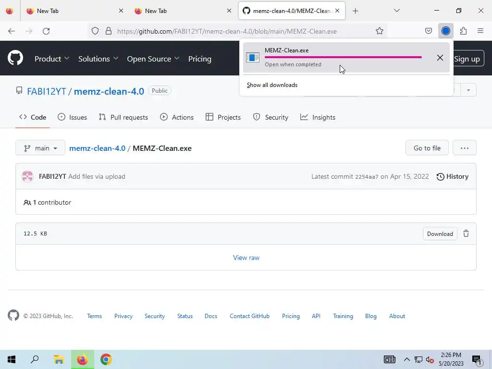The image size is (492, 369).
Task: Open a new browser tab
Action: pyautogui.click(x=355, y=11)
